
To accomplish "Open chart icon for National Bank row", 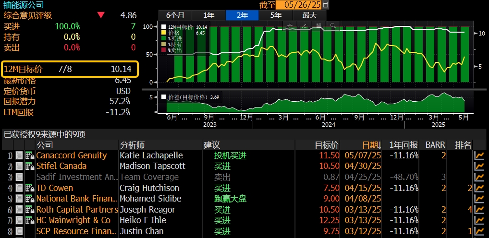I will pos(479,199).
